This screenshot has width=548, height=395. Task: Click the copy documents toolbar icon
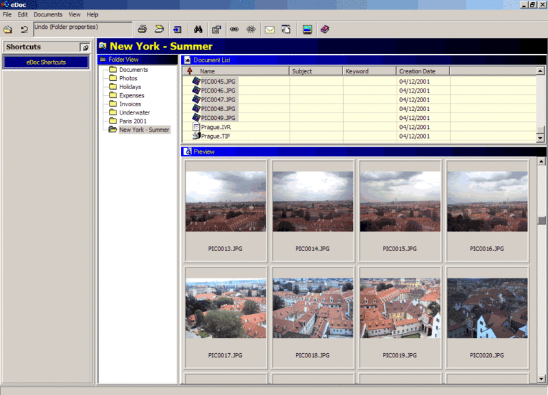tap(286, 29)
